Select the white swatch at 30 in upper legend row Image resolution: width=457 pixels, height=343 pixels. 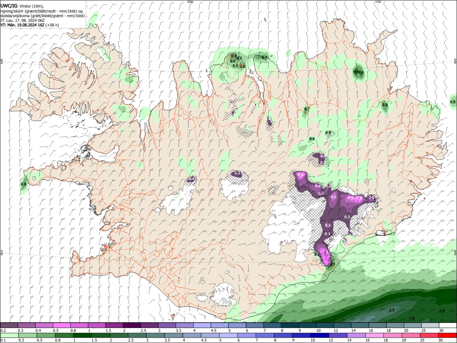447,325
